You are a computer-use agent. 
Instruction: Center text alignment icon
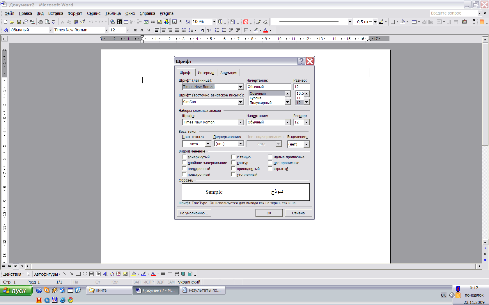[x=164, y=30]
